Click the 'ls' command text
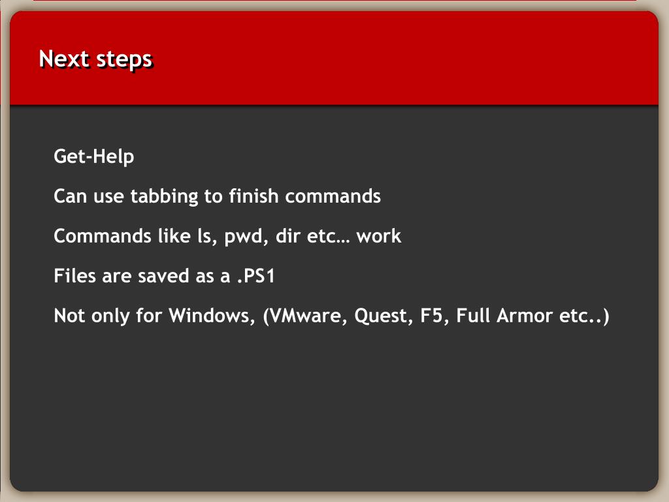 point(204,236)
